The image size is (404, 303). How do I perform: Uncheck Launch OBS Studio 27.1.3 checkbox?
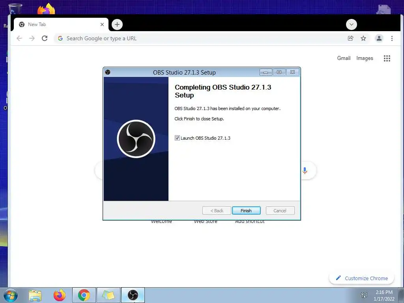click(177, 138)
